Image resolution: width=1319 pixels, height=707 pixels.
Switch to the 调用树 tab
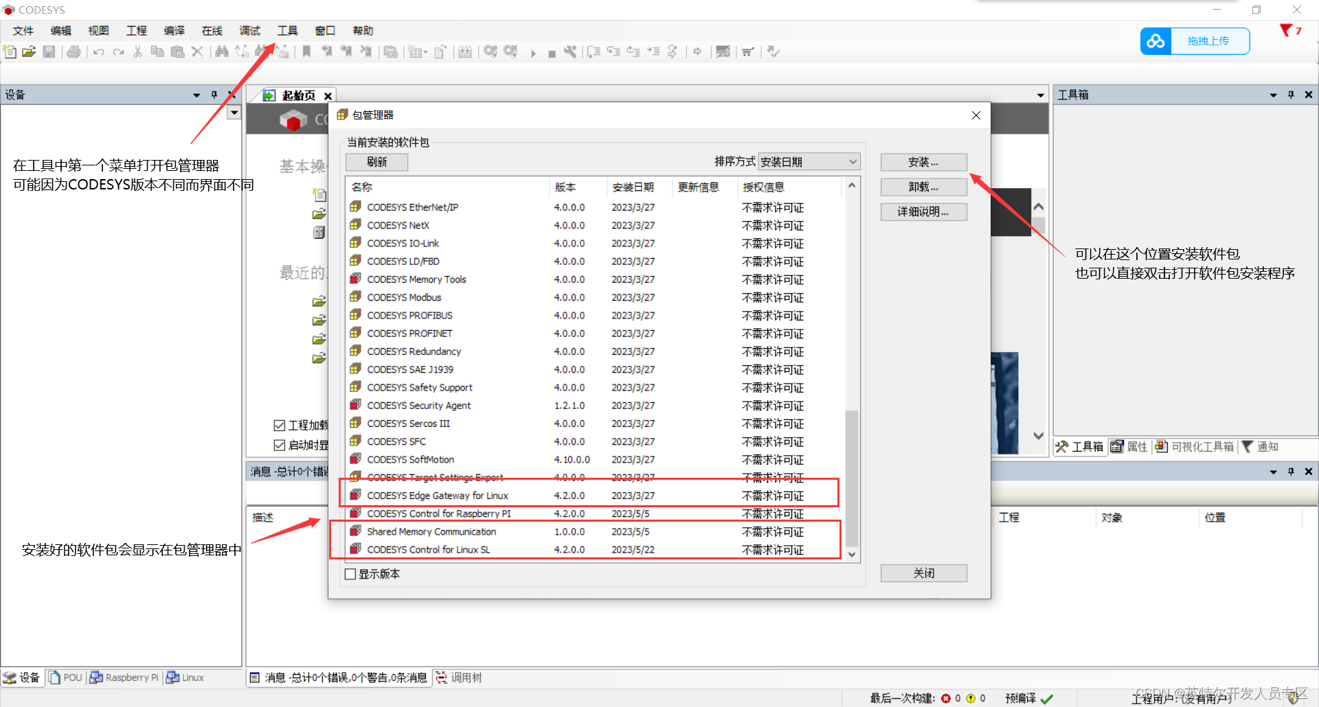[x=459, y=677]
